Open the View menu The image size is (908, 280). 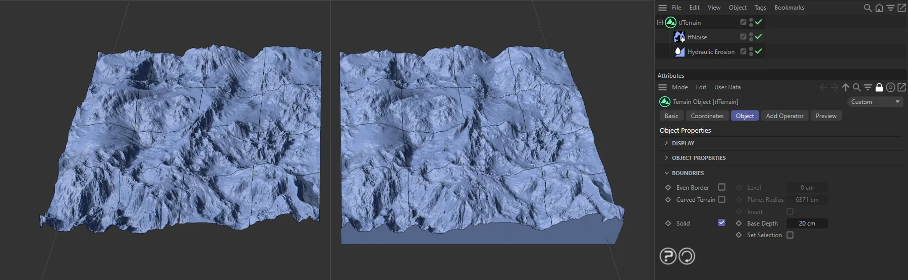(x=714, y=8)
